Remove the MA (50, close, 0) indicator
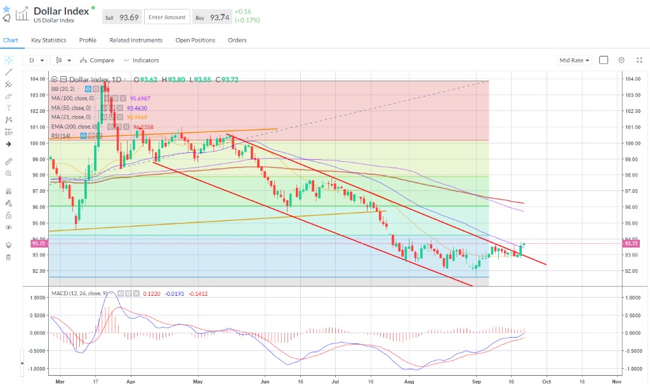 pos(120,108)
